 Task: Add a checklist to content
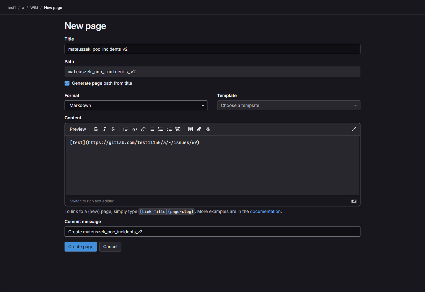coord(169,129)
